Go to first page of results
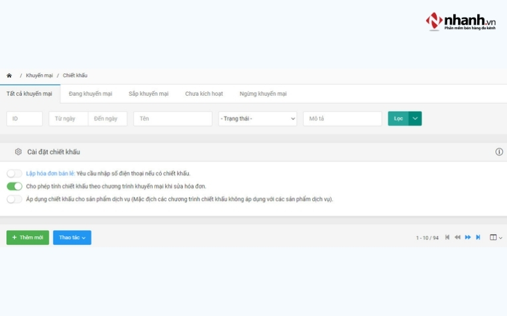 click(447, 237)
